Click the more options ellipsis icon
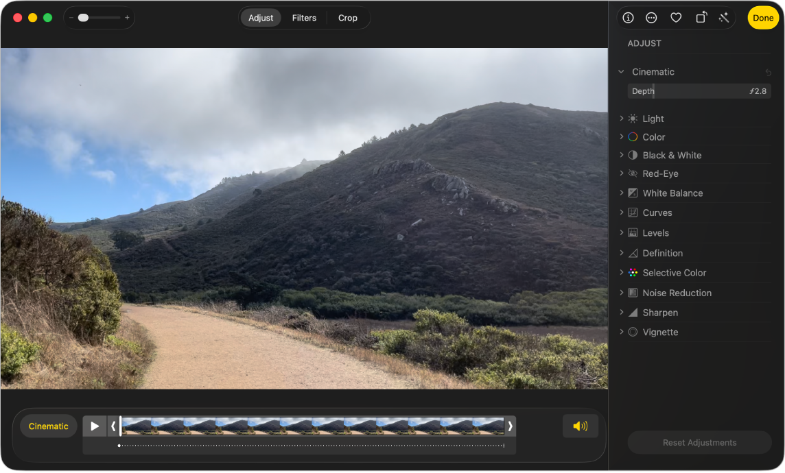This screenshot has height=473, width=785. 651,18
